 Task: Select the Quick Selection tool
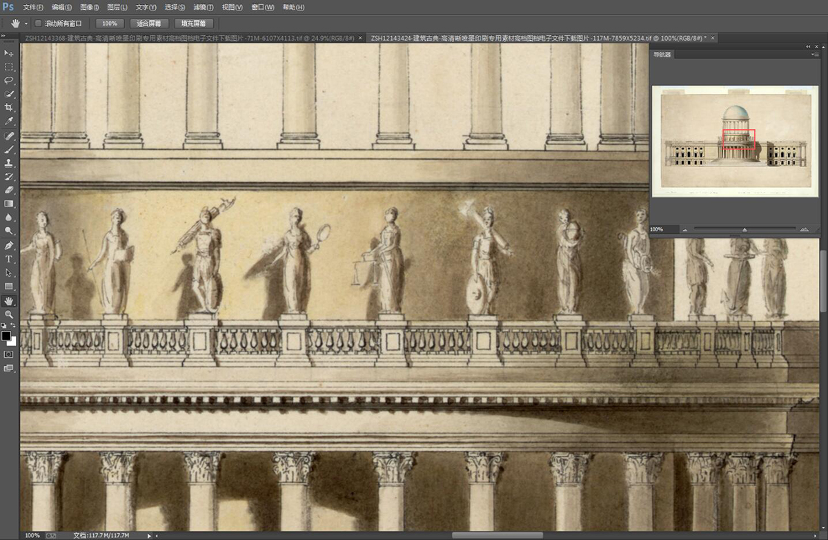pos(9,94)
